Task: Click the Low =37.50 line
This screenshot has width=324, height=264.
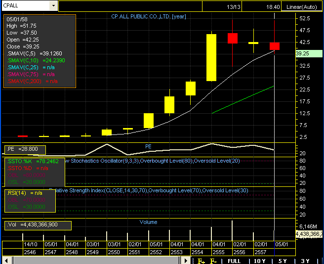Action: click(22, 33)
